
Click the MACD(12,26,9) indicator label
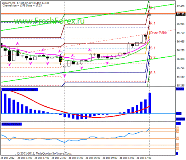pos(19,90)
